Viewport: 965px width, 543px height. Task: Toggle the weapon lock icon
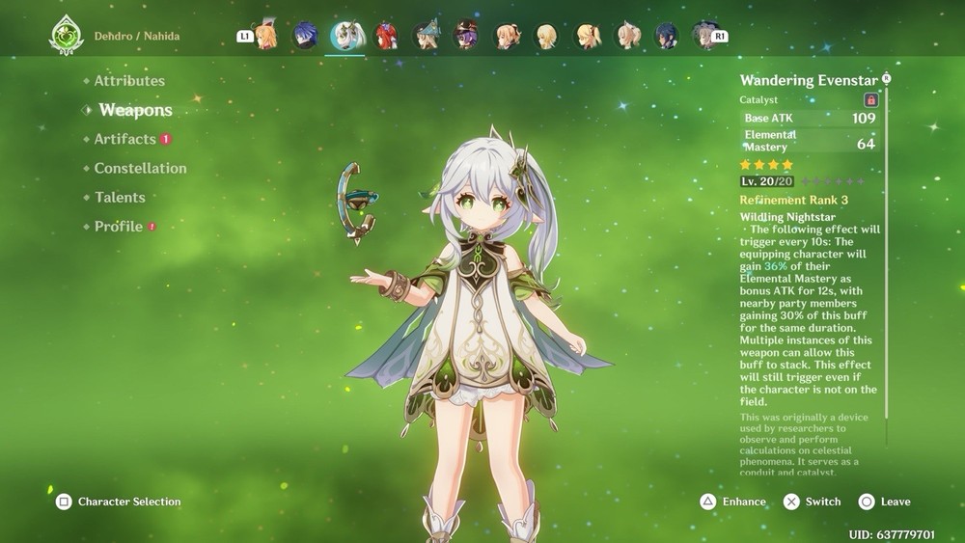tap(870, 99)
